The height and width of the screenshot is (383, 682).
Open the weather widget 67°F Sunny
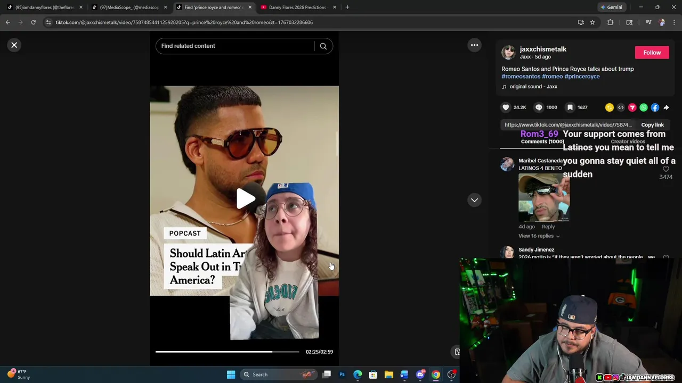[19, 374]
